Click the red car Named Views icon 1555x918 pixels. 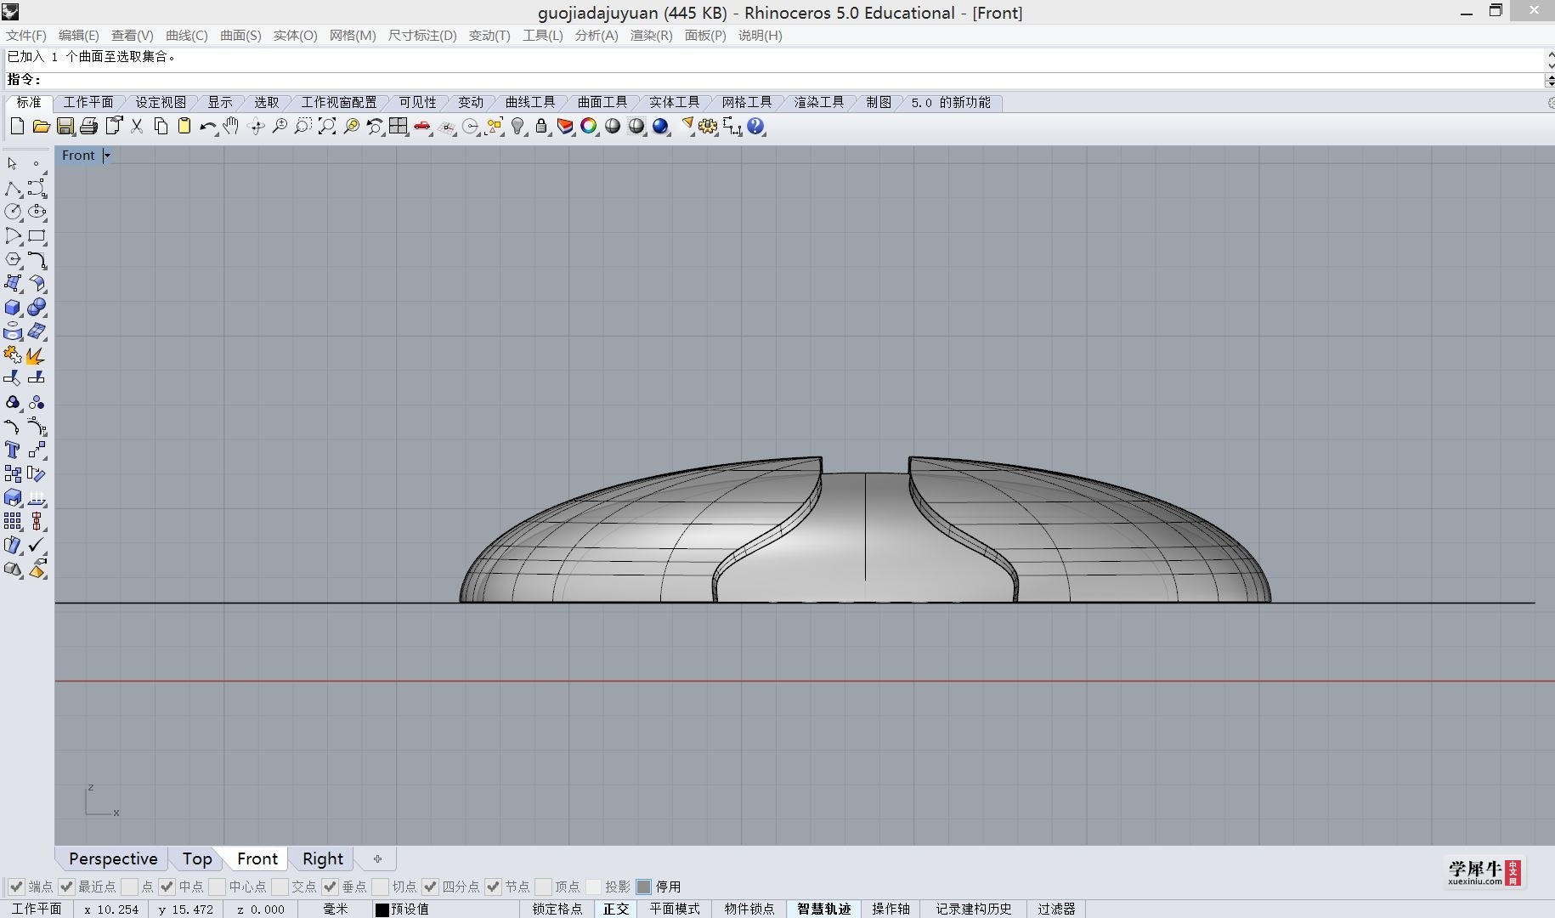click(422, 127)
